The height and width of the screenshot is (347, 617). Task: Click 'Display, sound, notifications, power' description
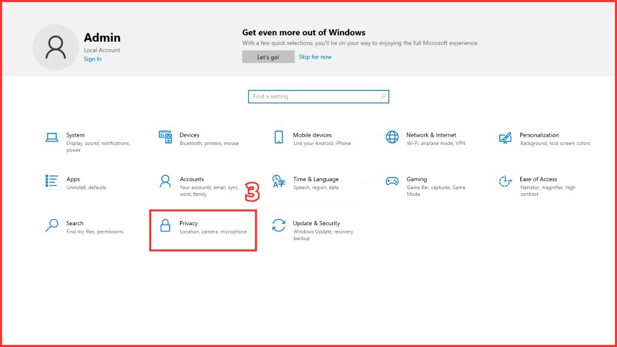(98, 147)
